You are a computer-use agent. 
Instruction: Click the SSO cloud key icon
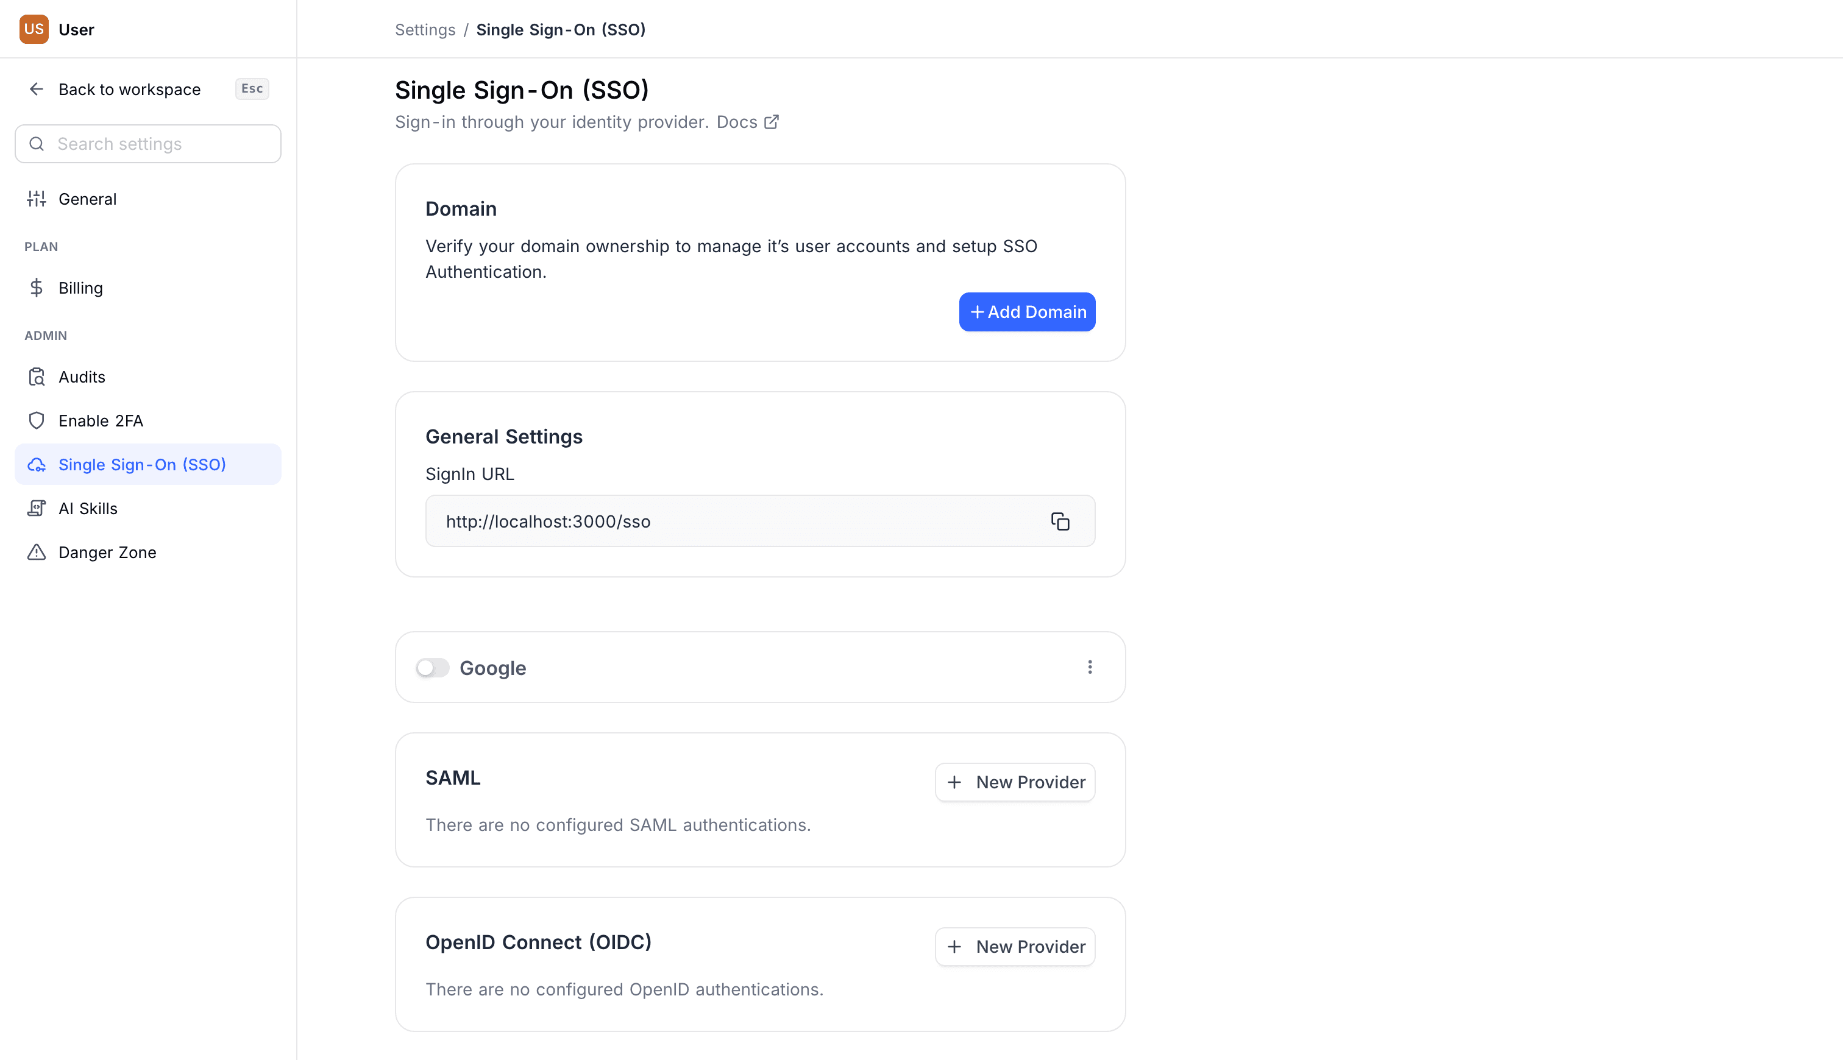(37, 464)
